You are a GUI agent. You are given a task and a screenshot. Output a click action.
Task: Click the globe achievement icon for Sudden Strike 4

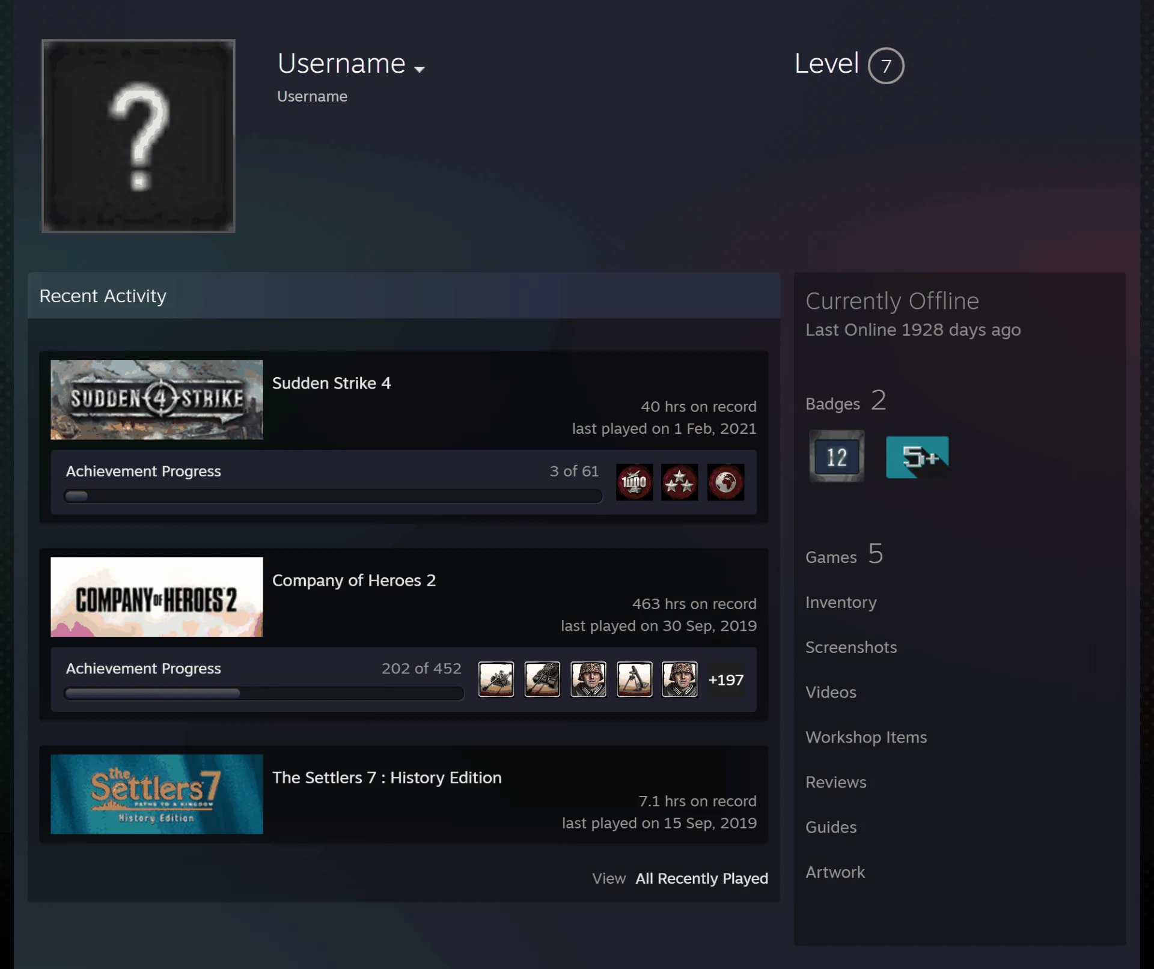coord(725,482)
